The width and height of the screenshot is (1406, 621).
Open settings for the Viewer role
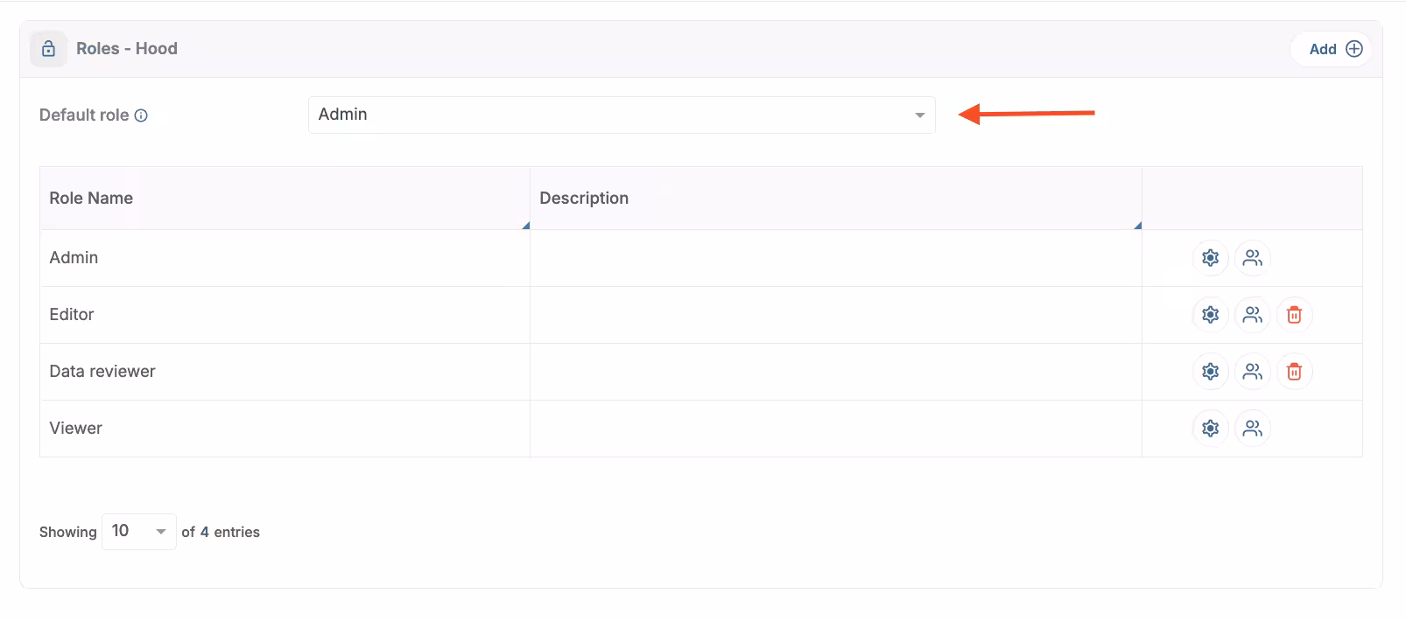(1210, 429)
